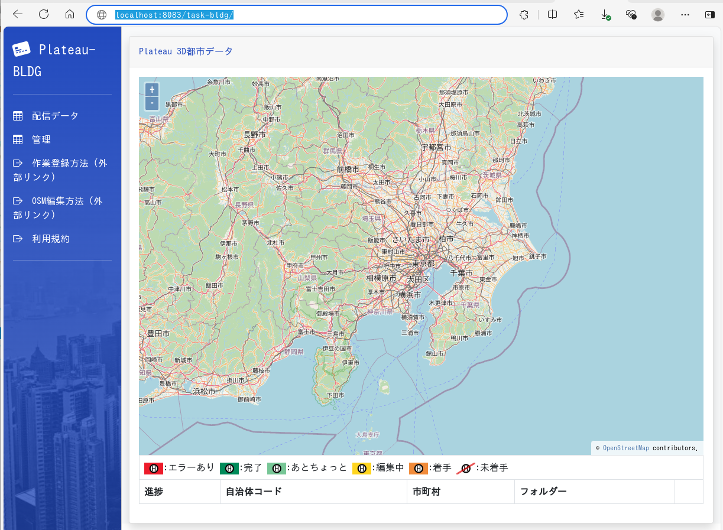Select 管理 in the sidebar menu
This screenshot has height=530, width=723.
click(41, 139)
